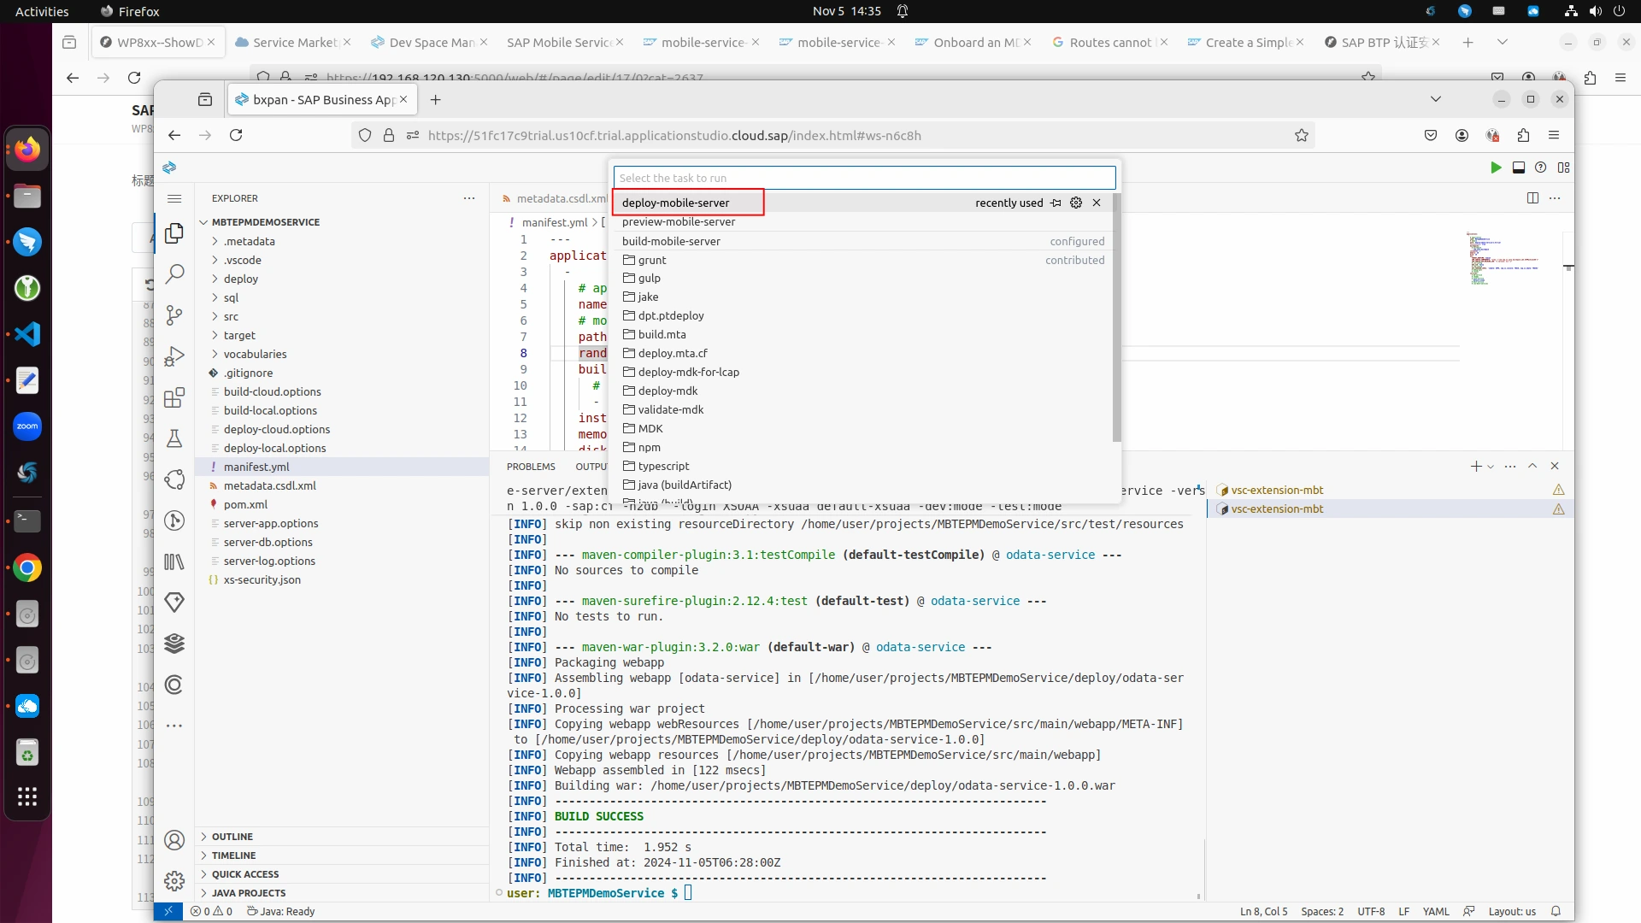Click the Java: Ready status item
The image size is (1641, 923).
pyautogui.click(x=281, y=911)
